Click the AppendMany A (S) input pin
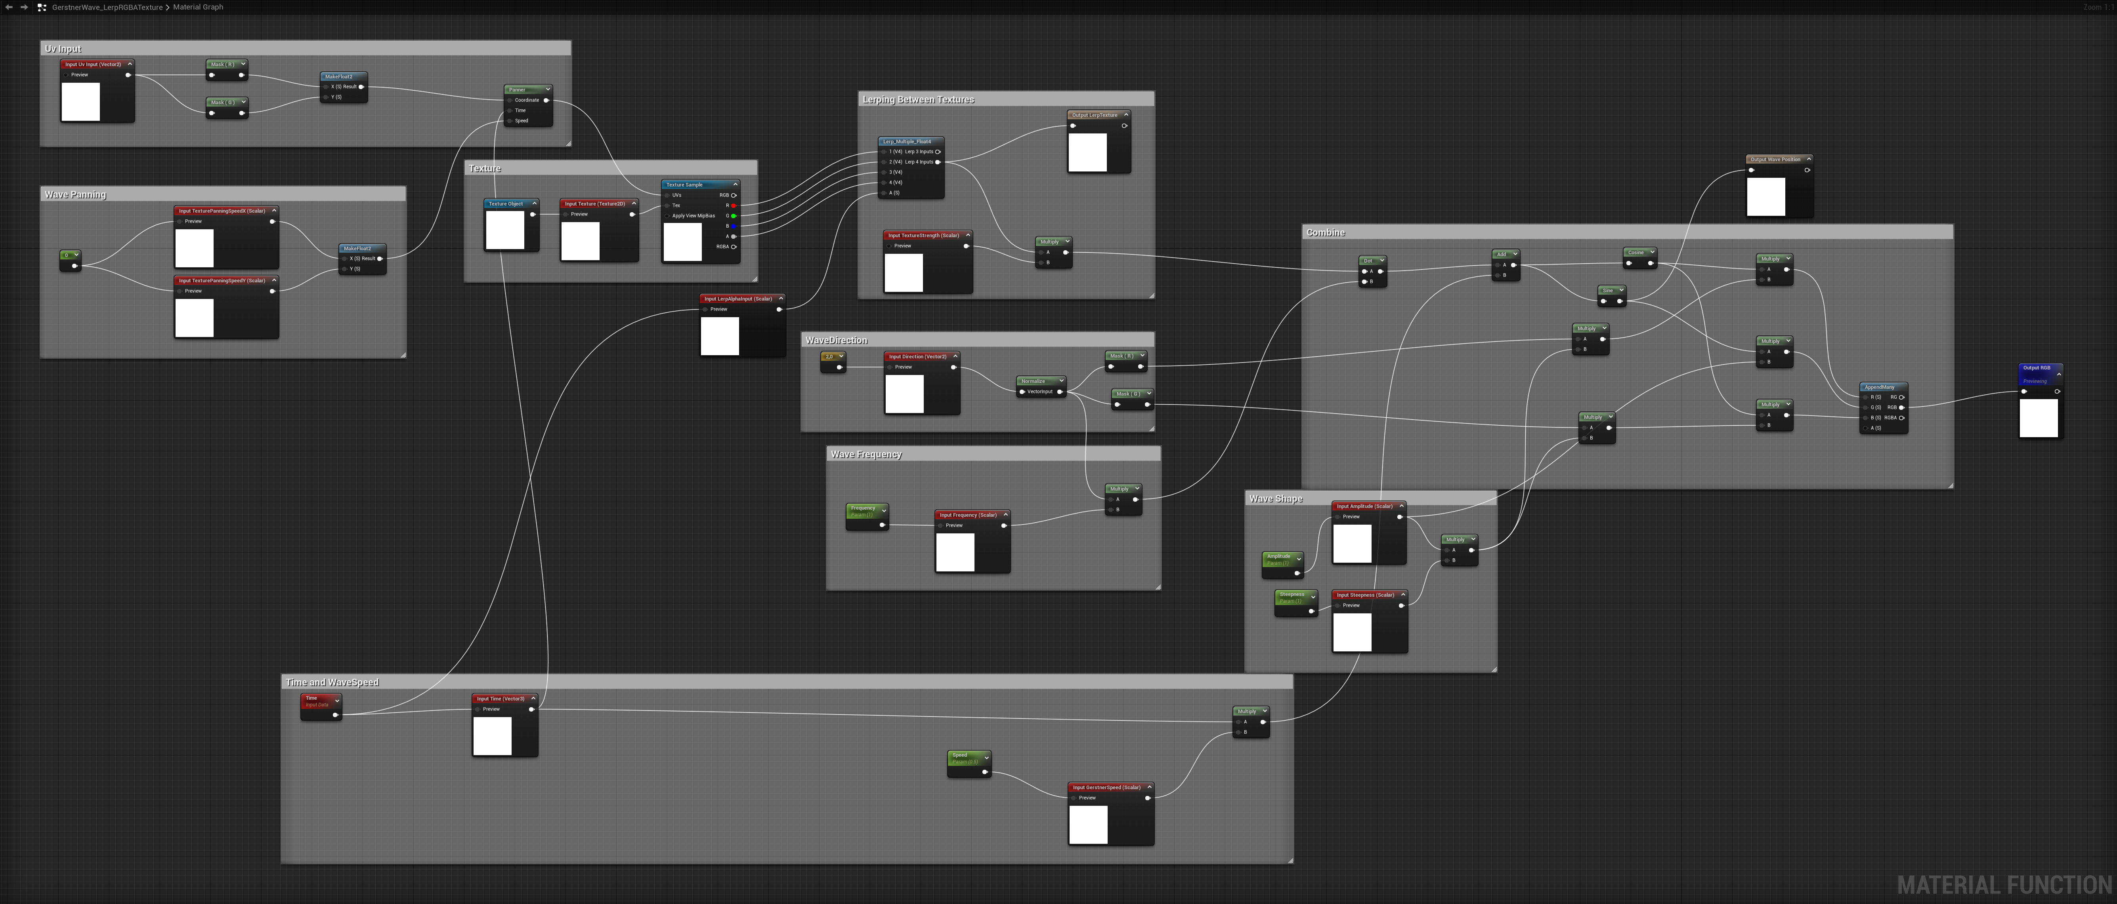Image resolution: width=2117 pixels, height=904 pixels. tap(1865, 428)
